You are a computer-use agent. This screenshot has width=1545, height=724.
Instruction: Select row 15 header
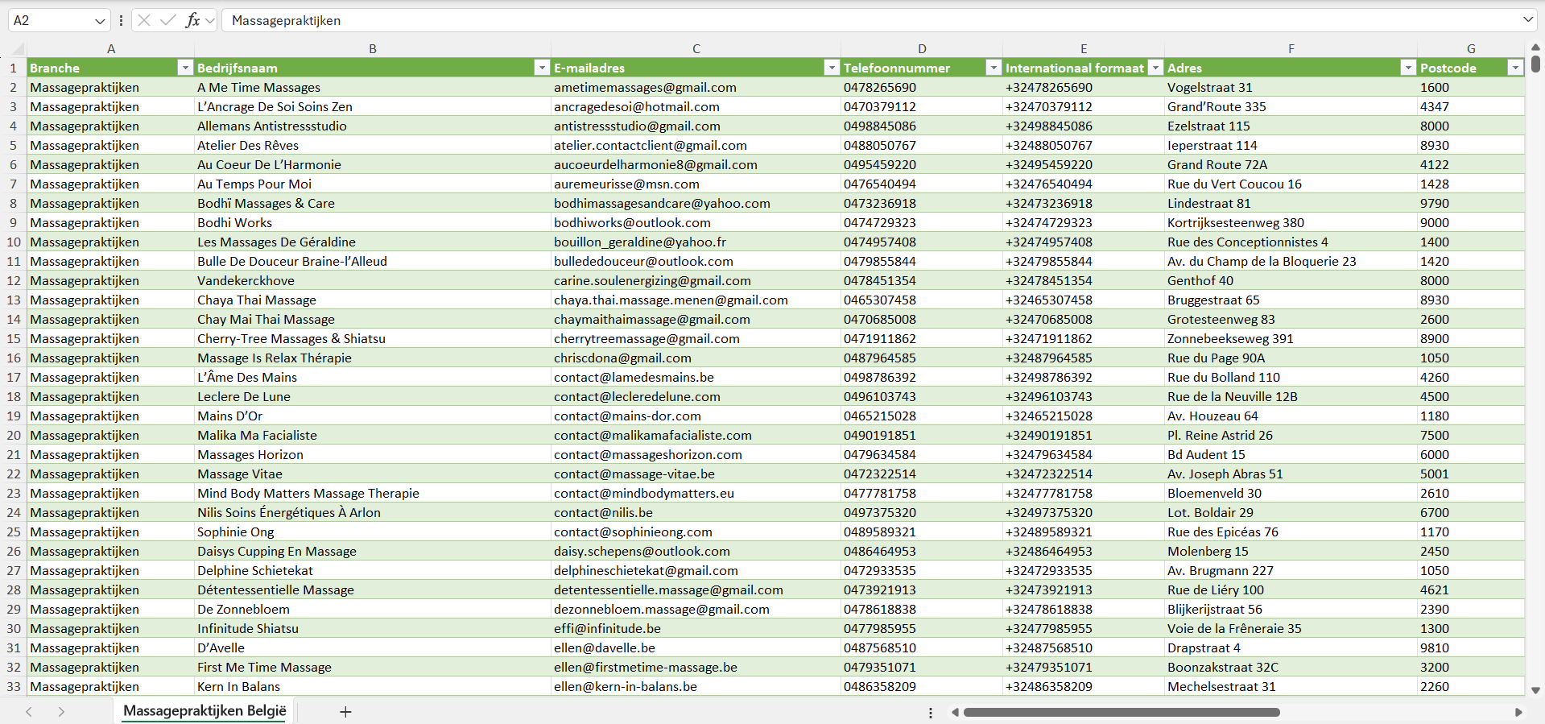(14, 338)
